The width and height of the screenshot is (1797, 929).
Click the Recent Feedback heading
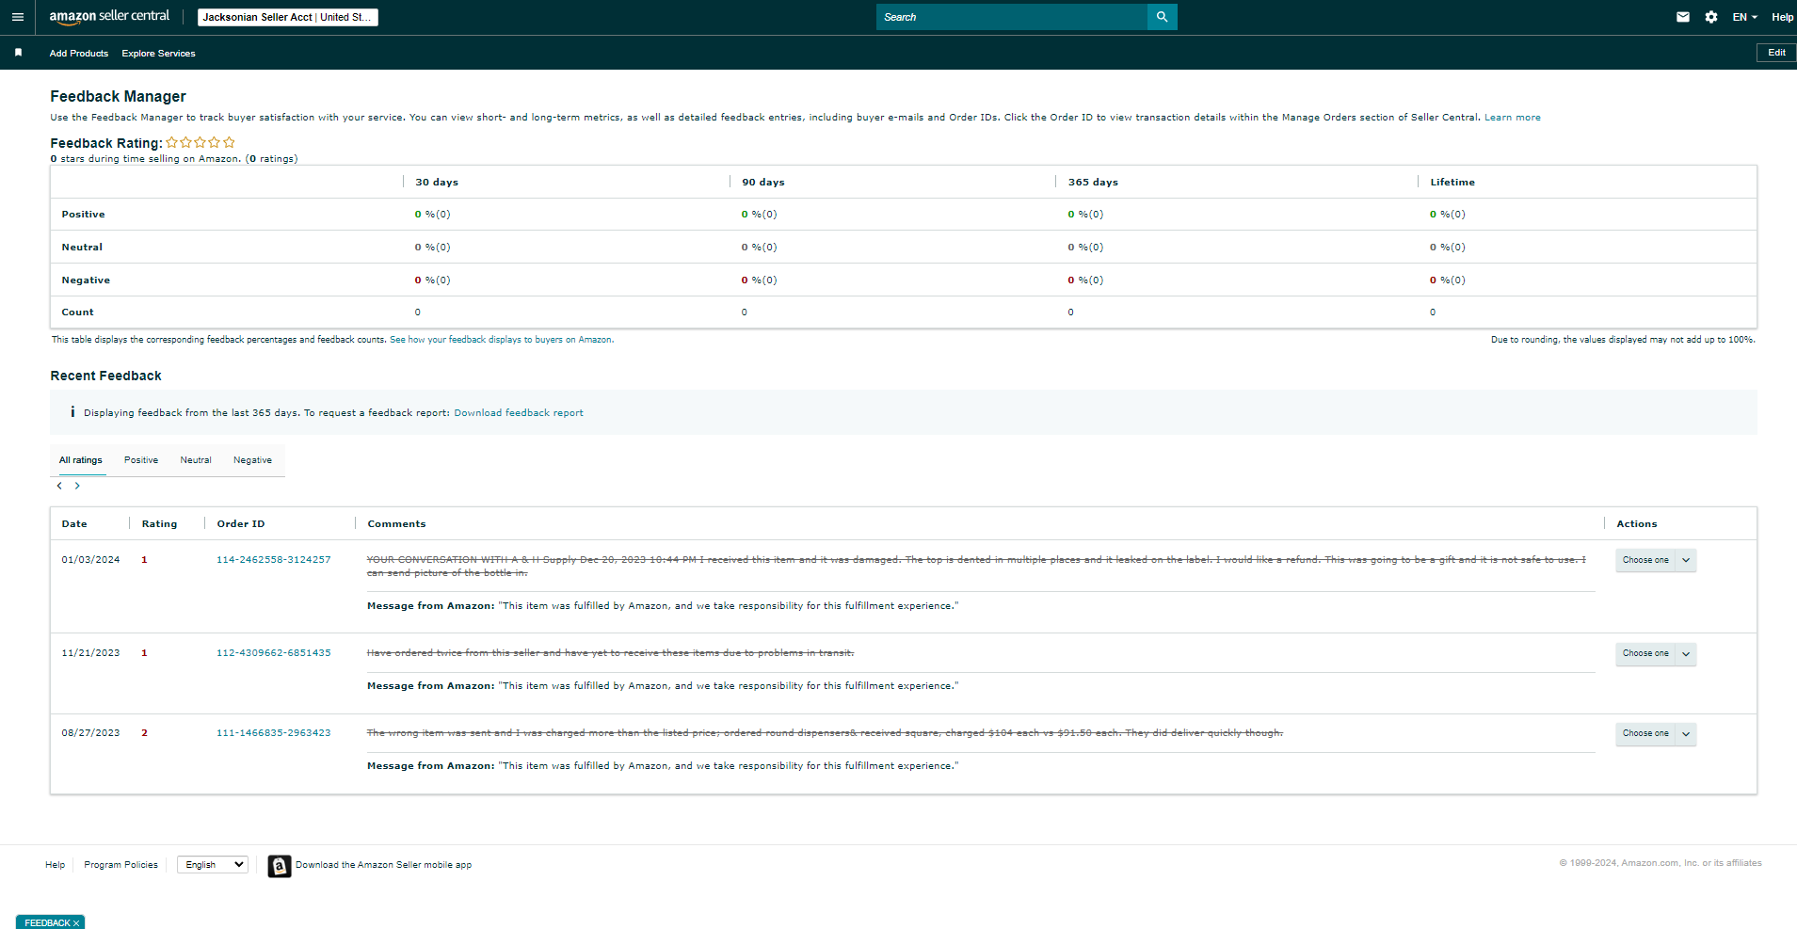tap(105, 376)
